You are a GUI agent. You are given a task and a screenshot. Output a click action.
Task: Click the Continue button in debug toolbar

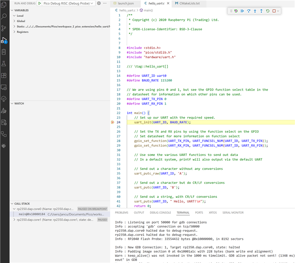(243, 11)
